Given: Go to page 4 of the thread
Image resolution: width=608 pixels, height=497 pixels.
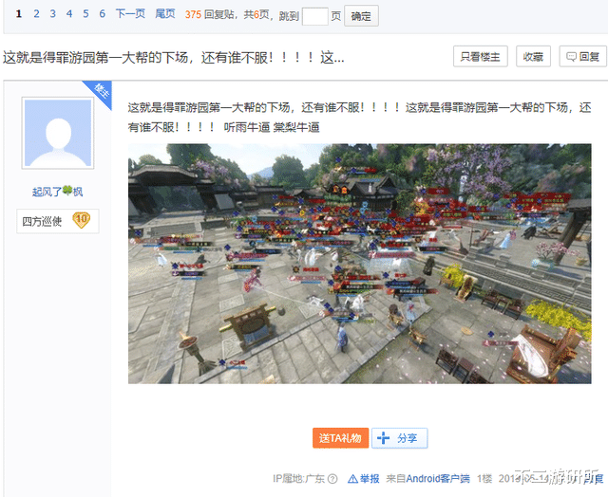Looking at the screenshot, I should [69, 14].
